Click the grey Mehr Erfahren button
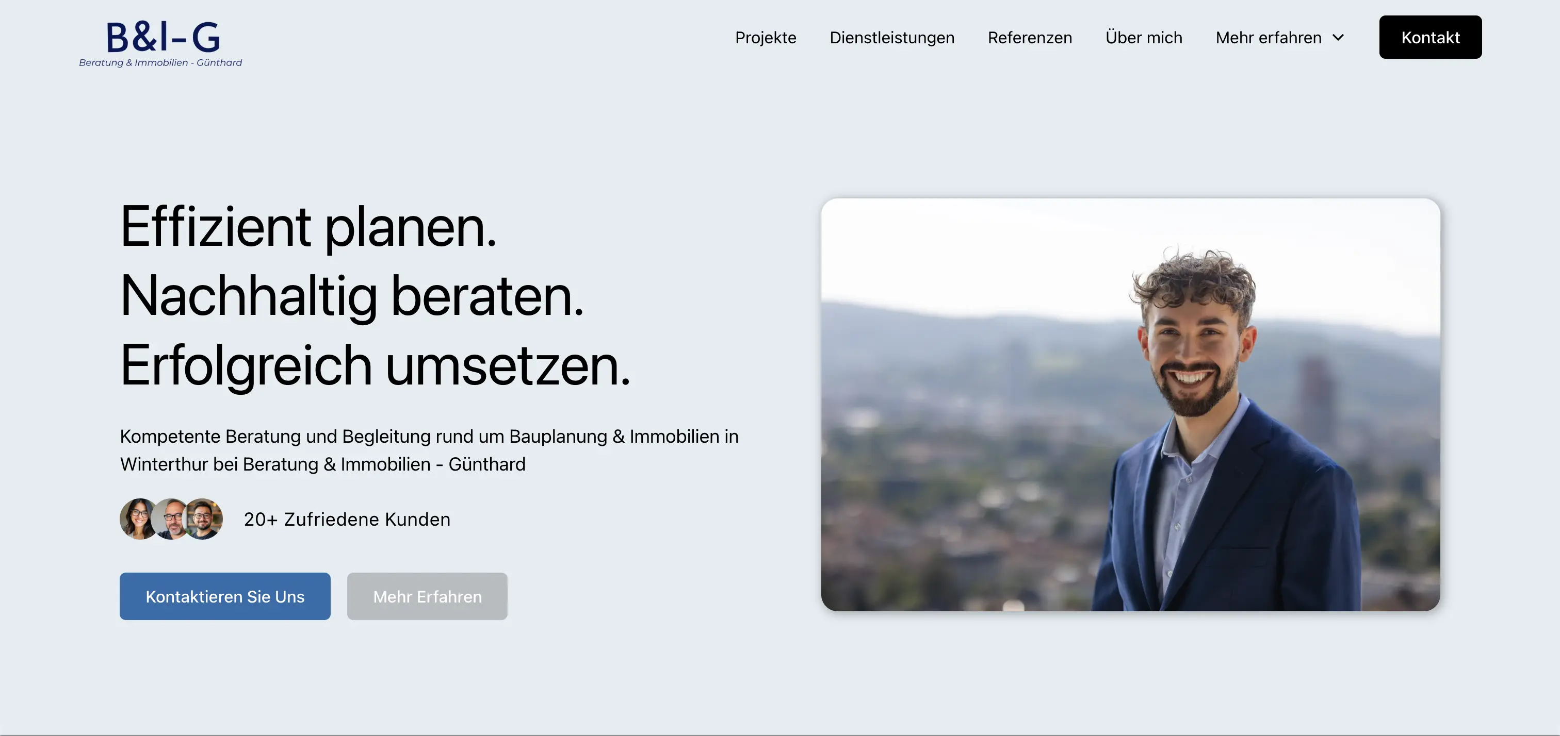Screen dimensions: 1560x736 coord(427,596)
